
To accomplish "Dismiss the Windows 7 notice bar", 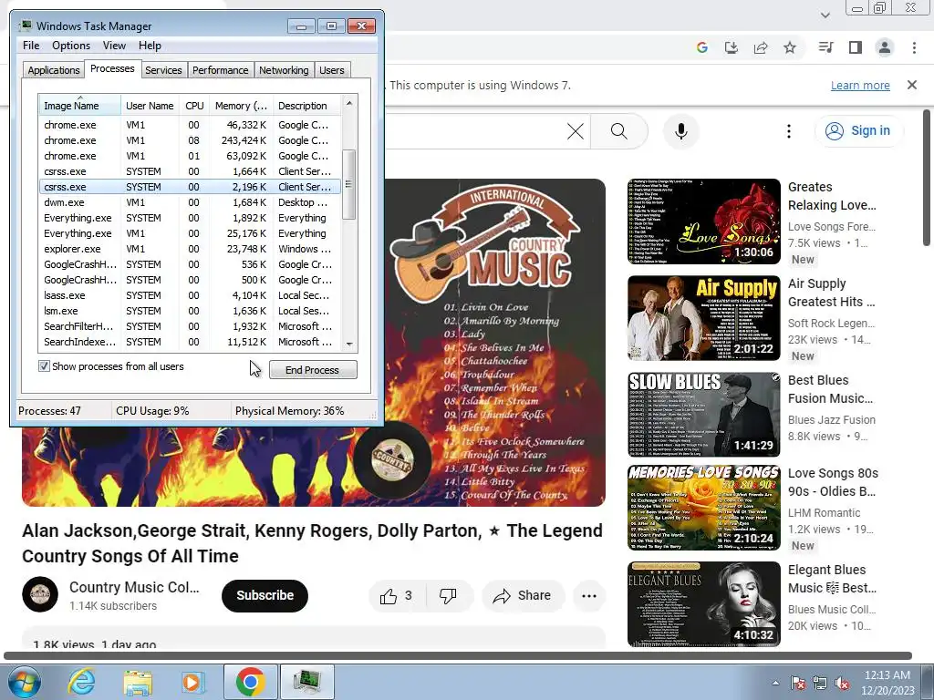I will (x=912, y=85).
